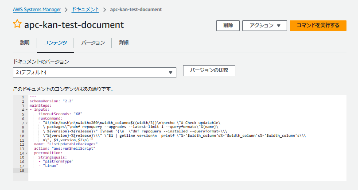Click the コマンドを実行する button

318,26
